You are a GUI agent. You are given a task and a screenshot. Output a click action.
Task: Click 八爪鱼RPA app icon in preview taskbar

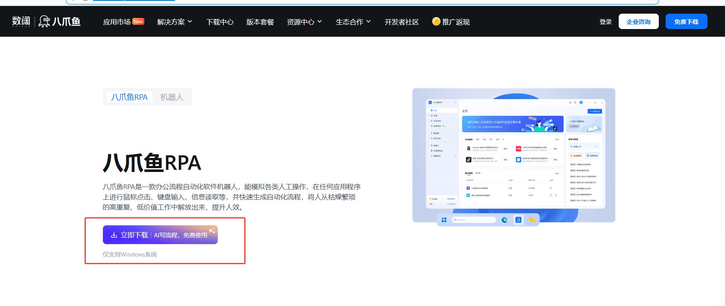coord(518,220)
